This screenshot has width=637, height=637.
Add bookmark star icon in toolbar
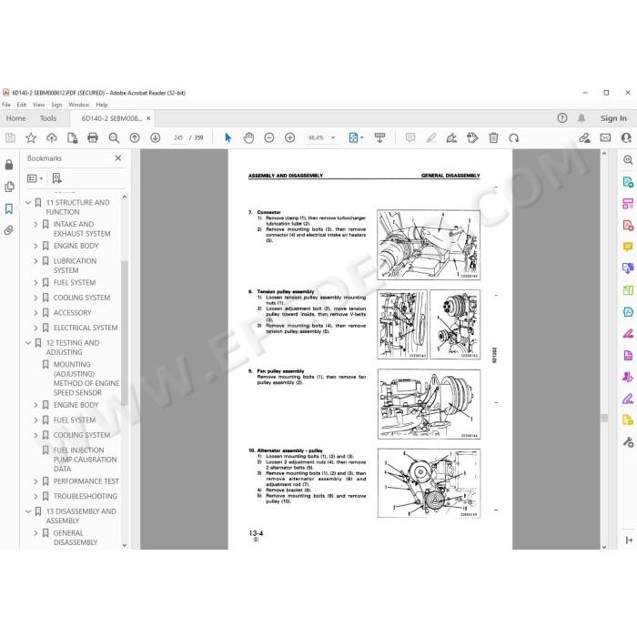click(x=31, y=138)
